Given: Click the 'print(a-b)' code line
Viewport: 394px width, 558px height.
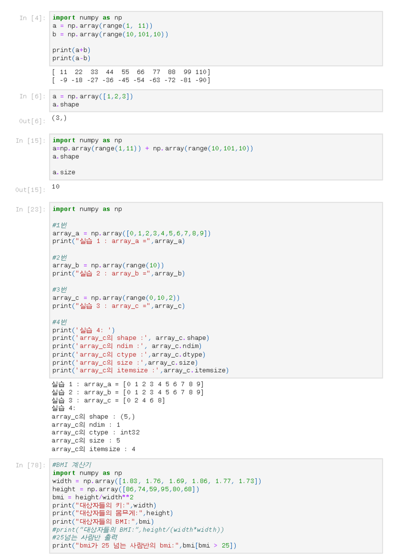Looking at the screenshot, I should click(x=71, y=58).
